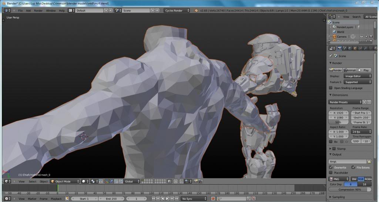Select the rotate manipulator arc icon
This screenshot has height=202, width=379.
click(116, 181)
